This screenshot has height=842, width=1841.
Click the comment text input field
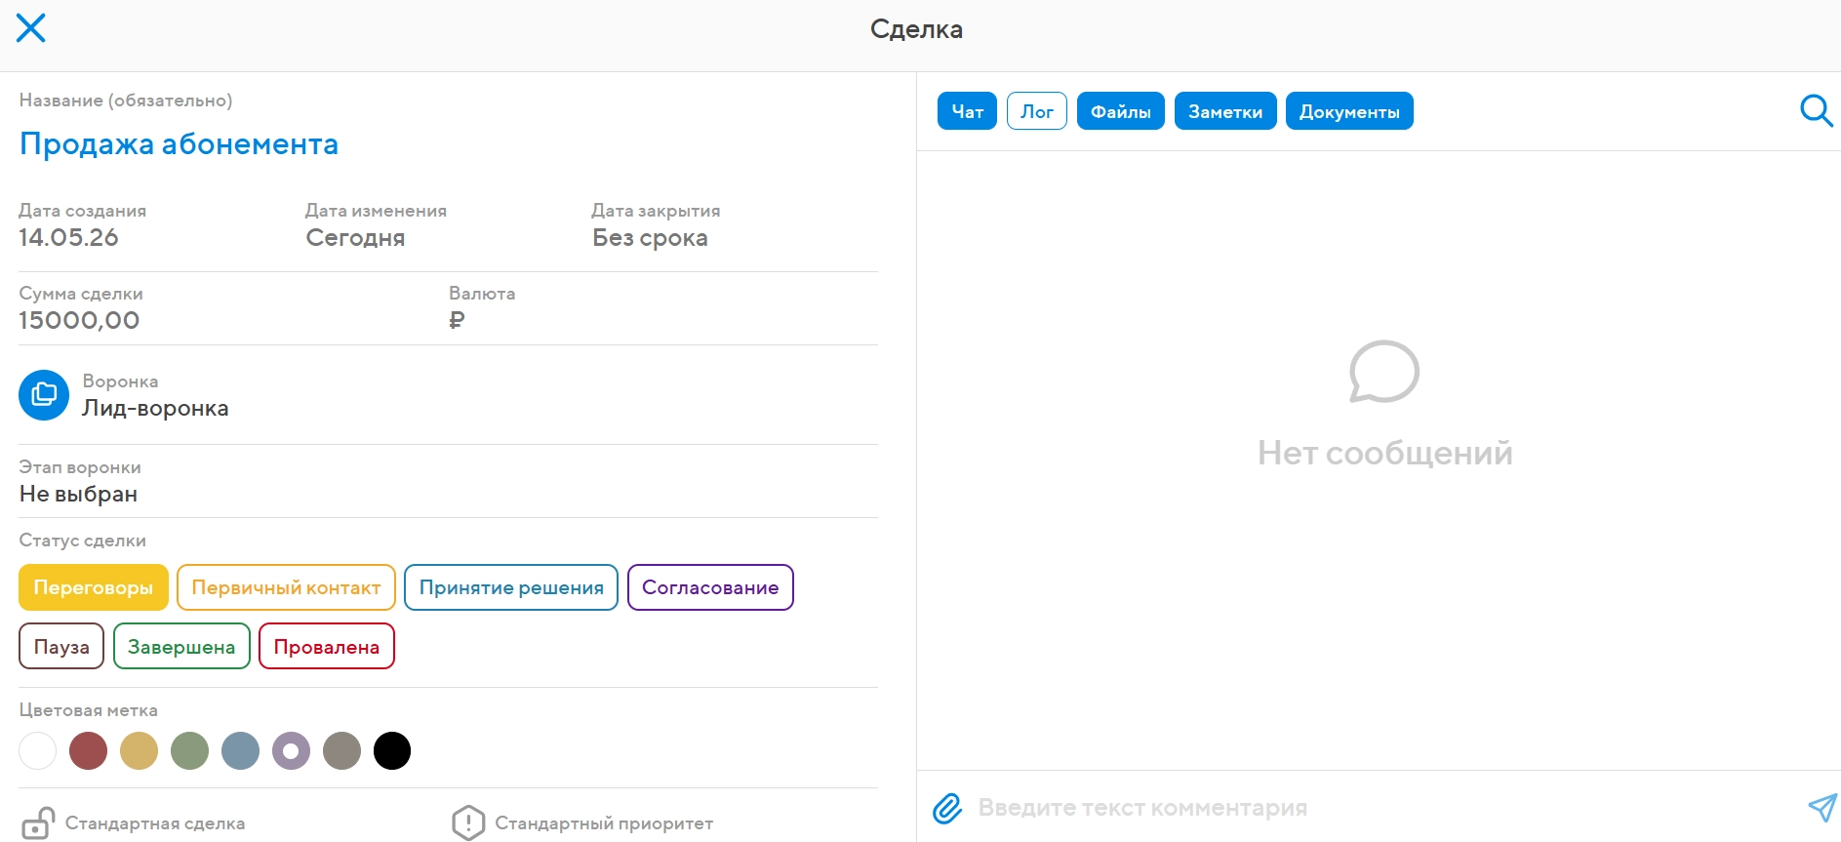[x=1385, y=808]
